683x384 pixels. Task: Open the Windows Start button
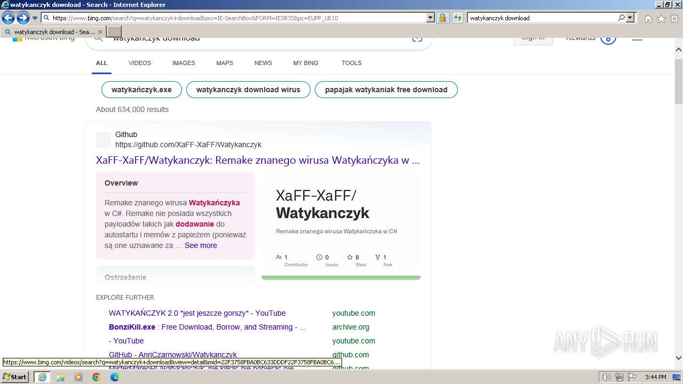15,377
